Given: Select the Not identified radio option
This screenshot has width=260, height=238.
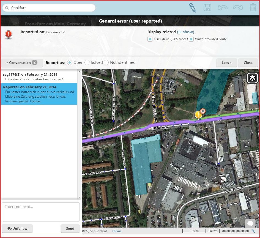Looking at the screenshot, I should [x=106, y=62].
